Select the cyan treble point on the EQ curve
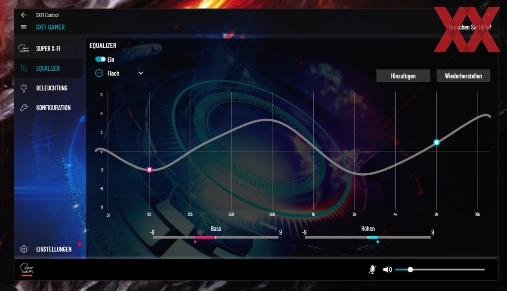The height and width of the screenshot is (291, 507). point(437,142)
